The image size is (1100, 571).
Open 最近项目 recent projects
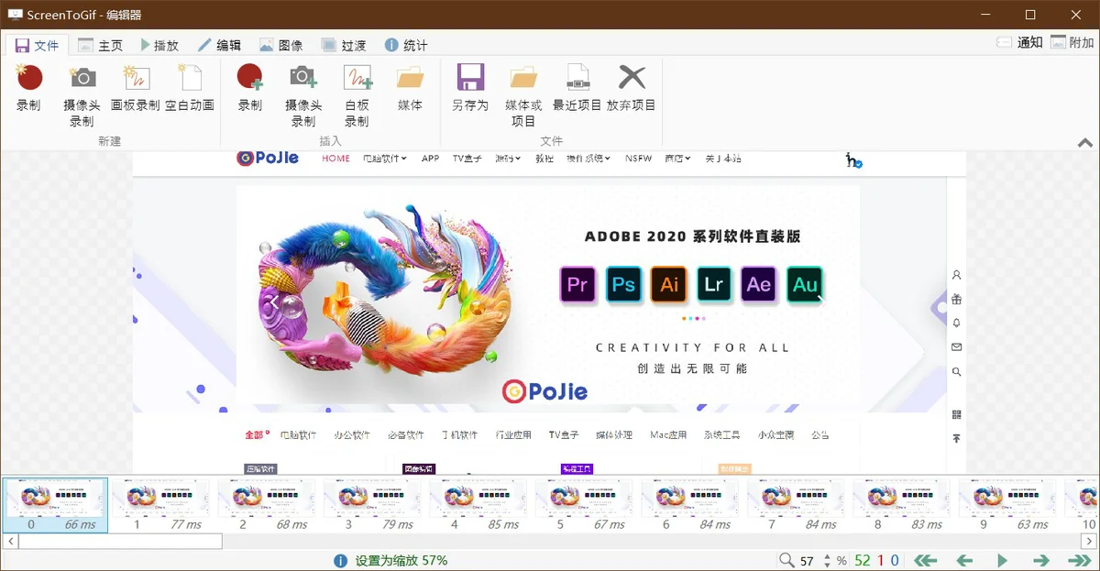pyautogui.click(x=577, y=88)
